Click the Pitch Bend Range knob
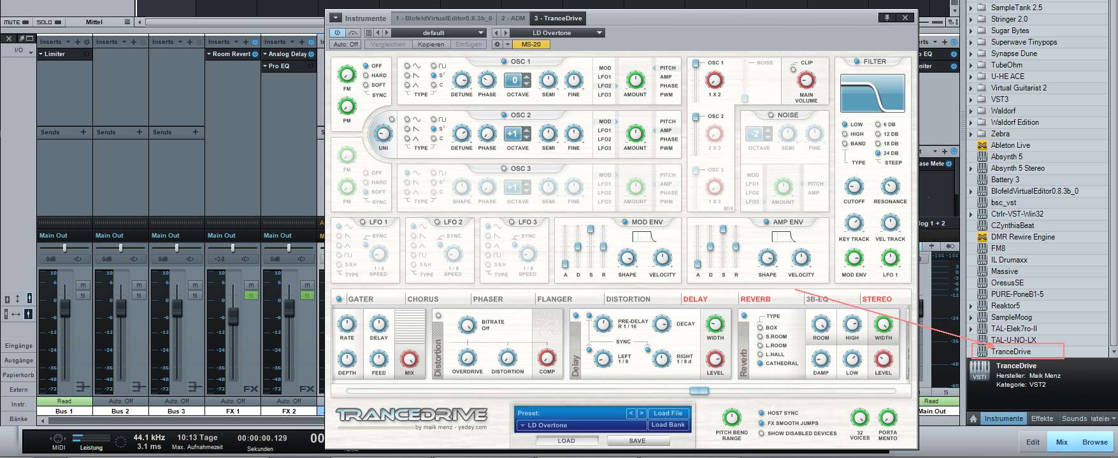The image size is (1118, 458). tap(731, 418)
